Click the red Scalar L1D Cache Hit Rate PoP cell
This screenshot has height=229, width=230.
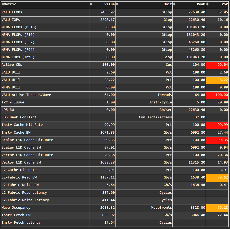tap(217, 140)
